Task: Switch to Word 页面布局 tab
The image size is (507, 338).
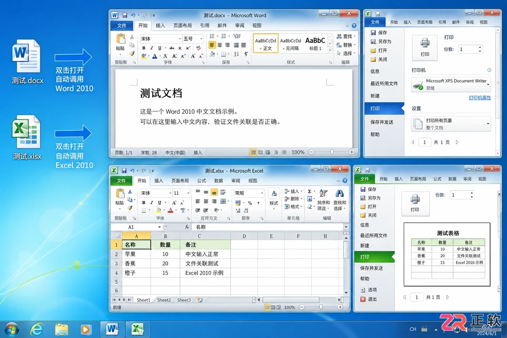Action: [182, 26]
